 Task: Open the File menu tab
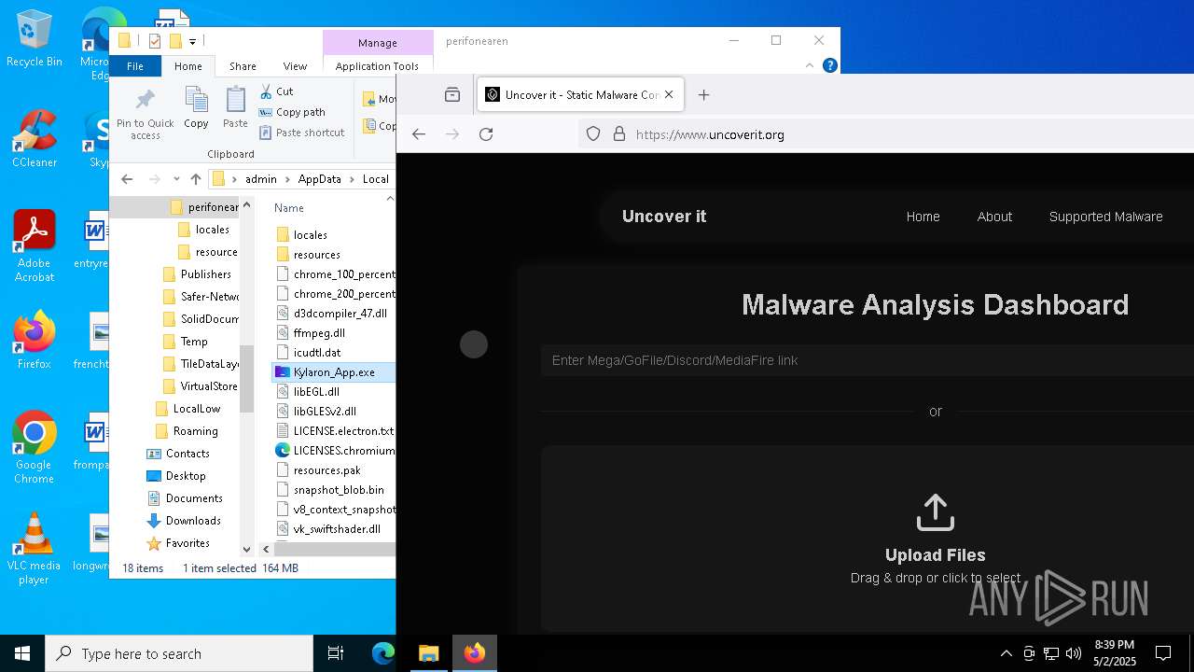coord(135,66)
